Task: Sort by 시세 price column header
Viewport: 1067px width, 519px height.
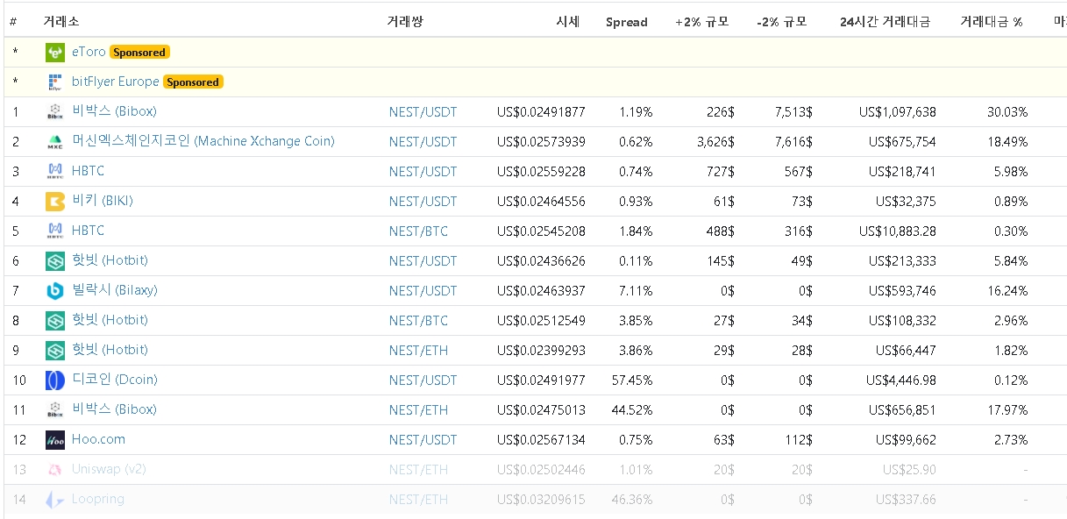Action: (x=567, y=22)
